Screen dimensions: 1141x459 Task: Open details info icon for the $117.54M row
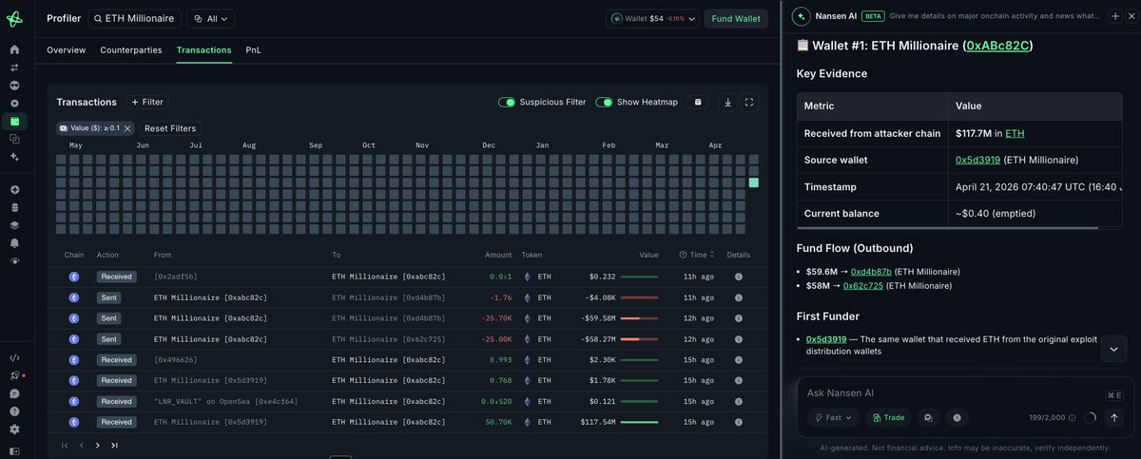point(739,422)
